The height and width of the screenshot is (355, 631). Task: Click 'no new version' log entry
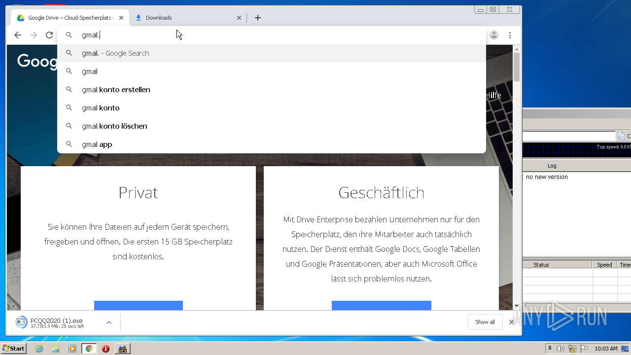[547, 177]
